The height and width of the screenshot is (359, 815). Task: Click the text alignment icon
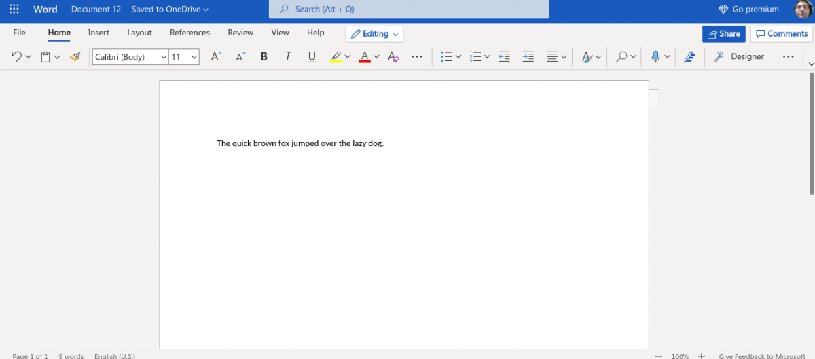pos(552,57)
